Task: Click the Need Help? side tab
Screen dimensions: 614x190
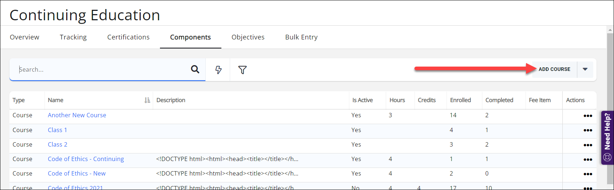Action: coord(607,138)
